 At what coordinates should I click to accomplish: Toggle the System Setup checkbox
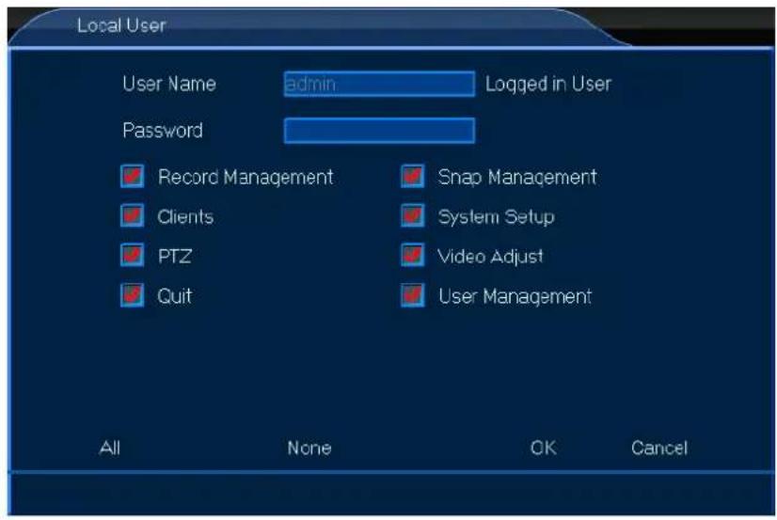[x=411, y=217]
